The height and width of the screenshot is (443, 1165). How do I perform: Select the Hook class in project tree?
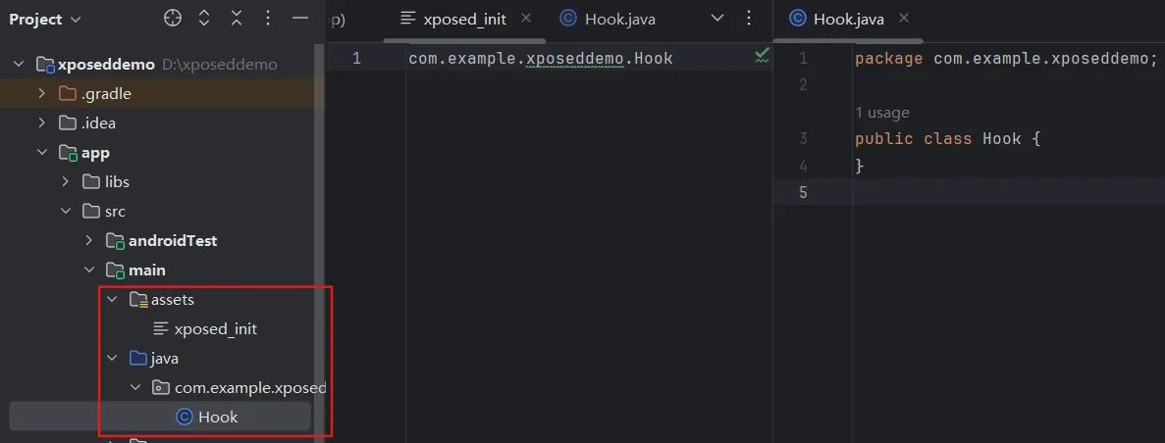[x=217, y=418]
